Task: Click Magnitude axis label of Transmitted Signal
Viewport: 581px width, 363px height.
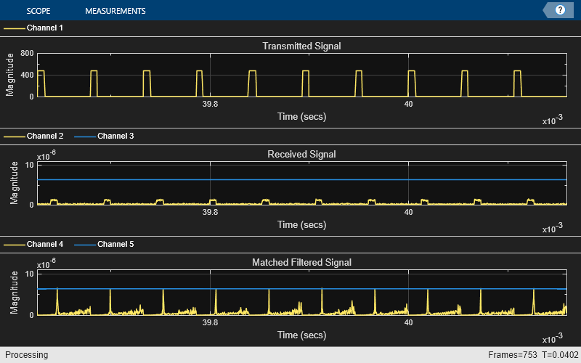Action: pyautogui.click(x=10, y=75)
